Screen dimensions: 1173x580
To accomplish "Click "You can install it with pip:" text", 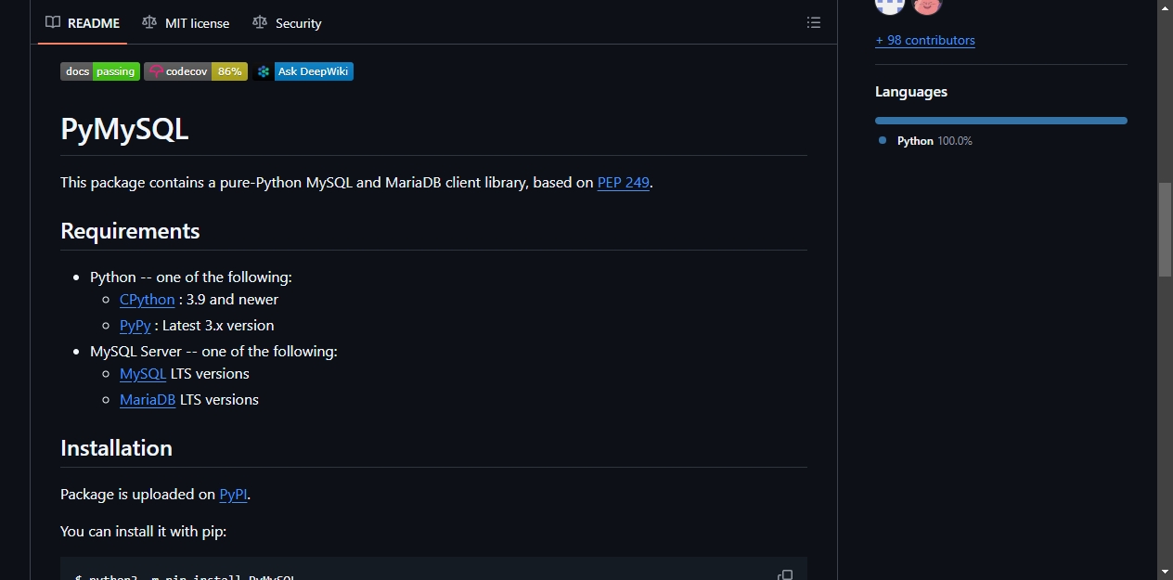I will point(143,532).
